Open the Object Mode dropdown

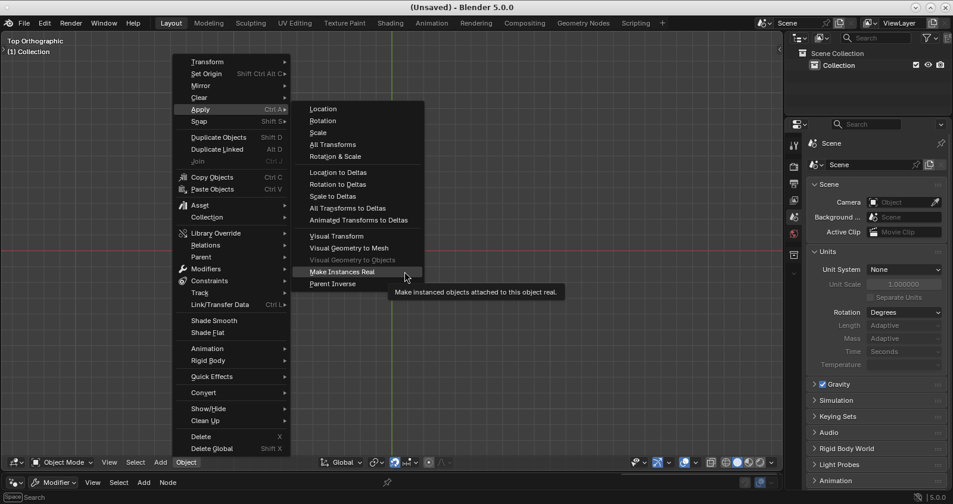point(62,462)
